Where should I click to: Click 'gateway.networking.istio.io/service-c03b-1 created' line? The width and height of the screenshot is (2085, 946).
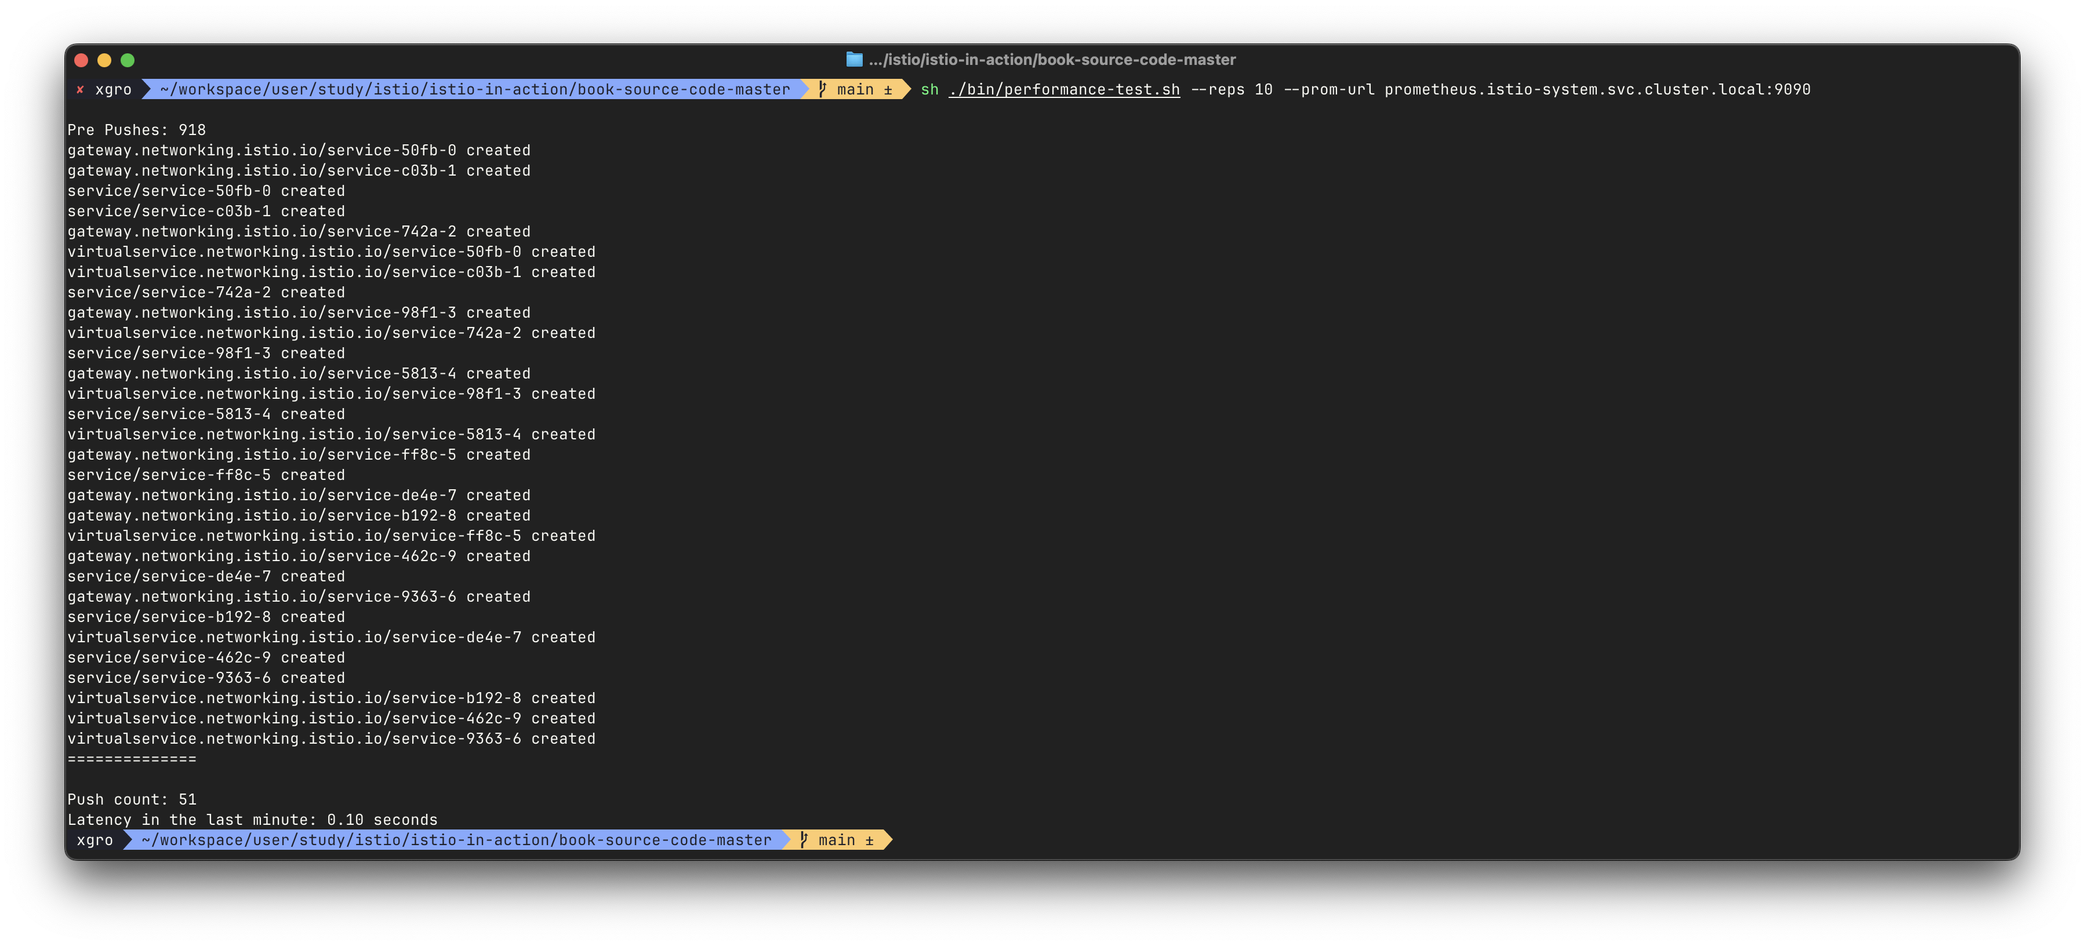[299, 170]
